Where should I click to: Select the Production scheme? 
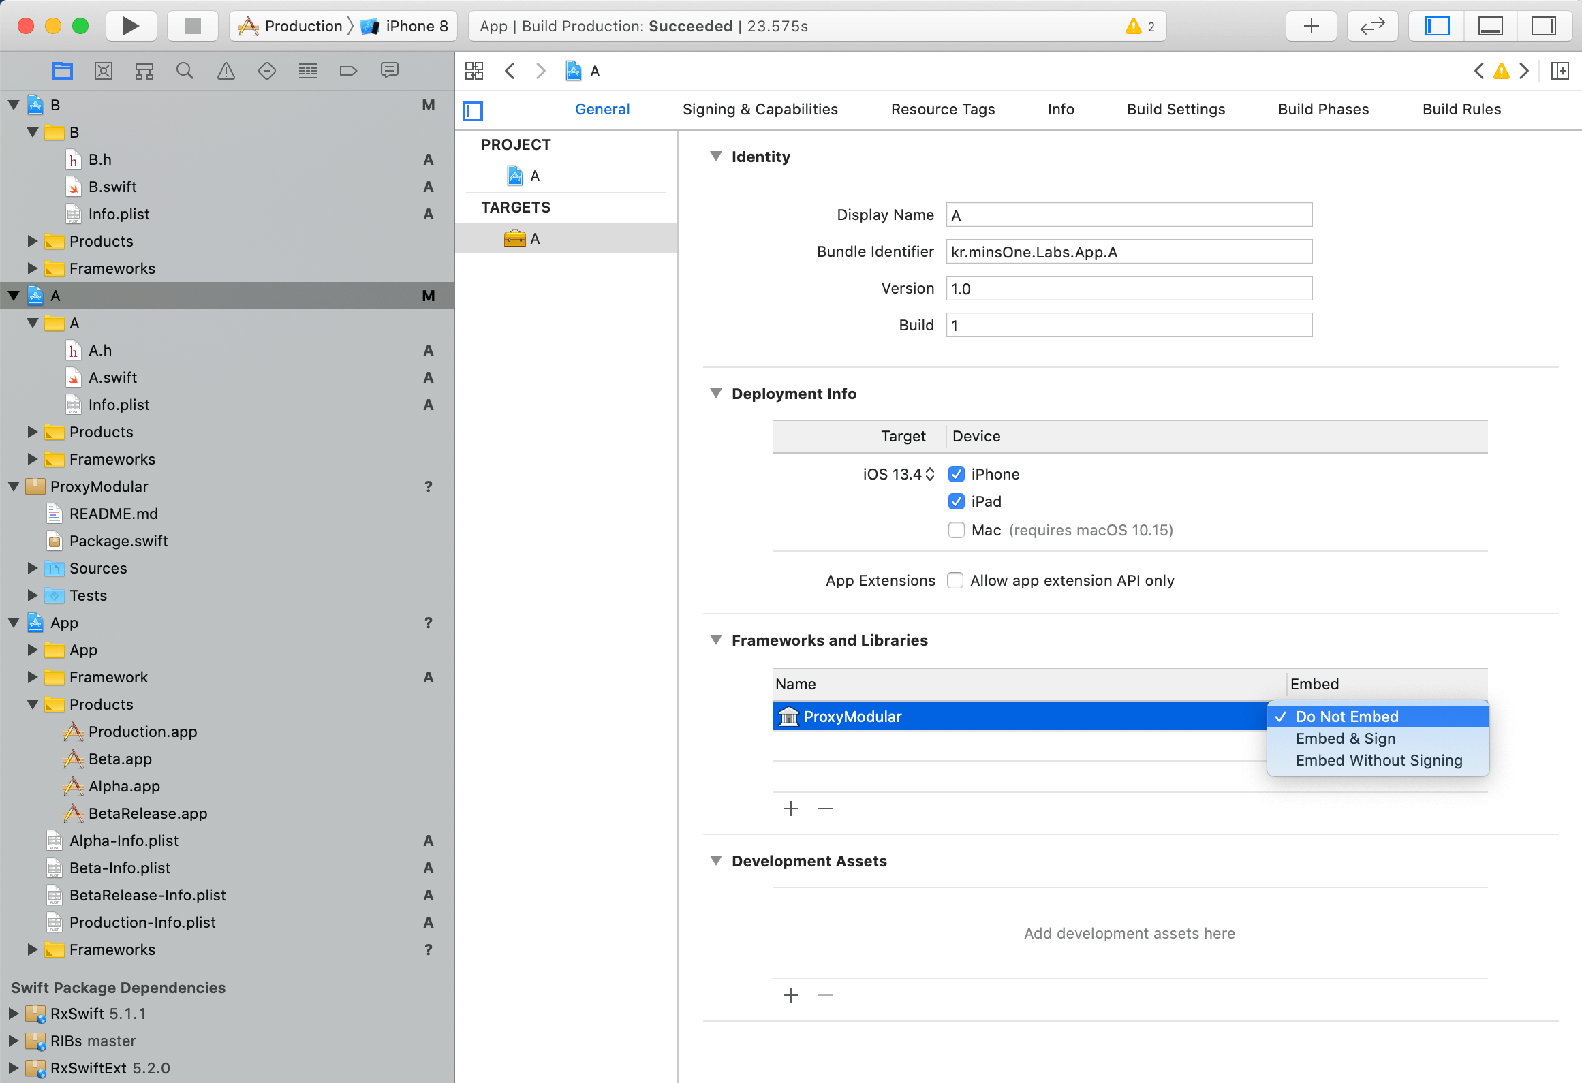291,26
